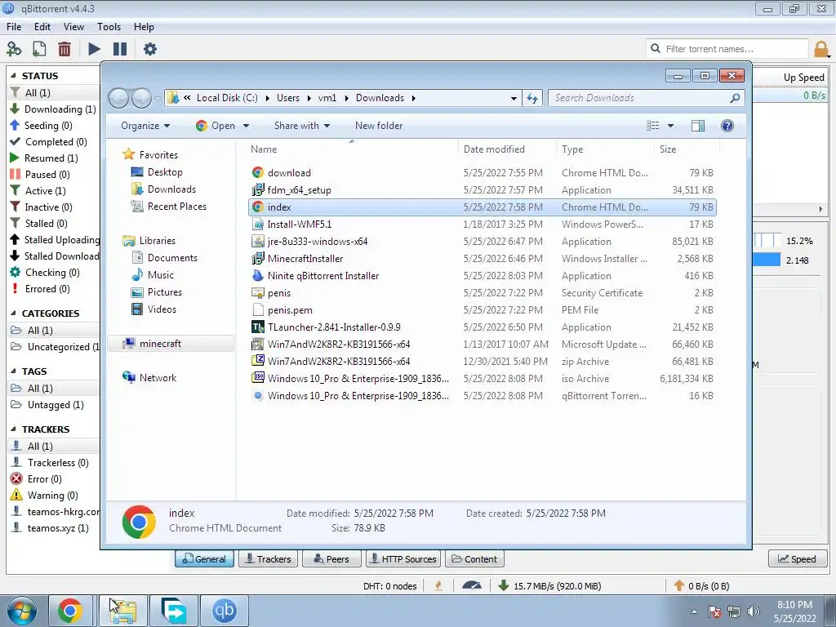836x627 pixels.
Task: Collapse the CATEGORIES section arrow
Action: tap(13, 313)
